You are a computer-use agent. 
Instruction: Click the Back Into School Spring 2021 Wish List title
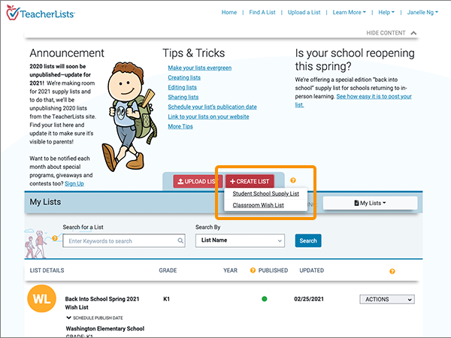click(x=101, y=303)
